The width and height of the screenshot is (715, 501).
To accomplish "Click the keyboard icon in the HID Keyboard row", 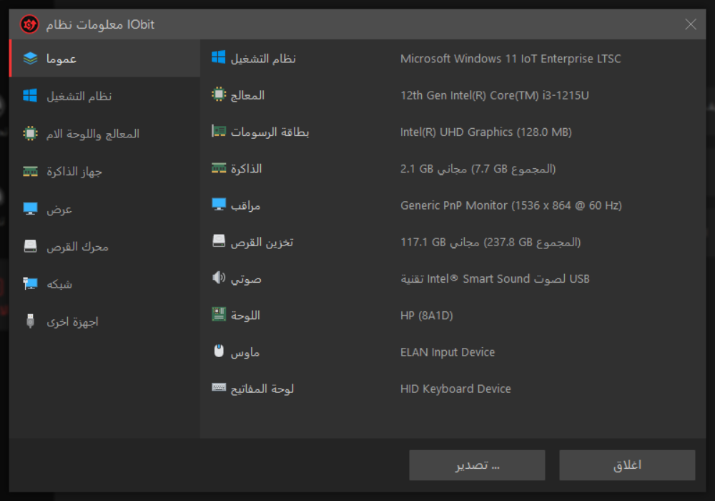I will pos(219,388).
